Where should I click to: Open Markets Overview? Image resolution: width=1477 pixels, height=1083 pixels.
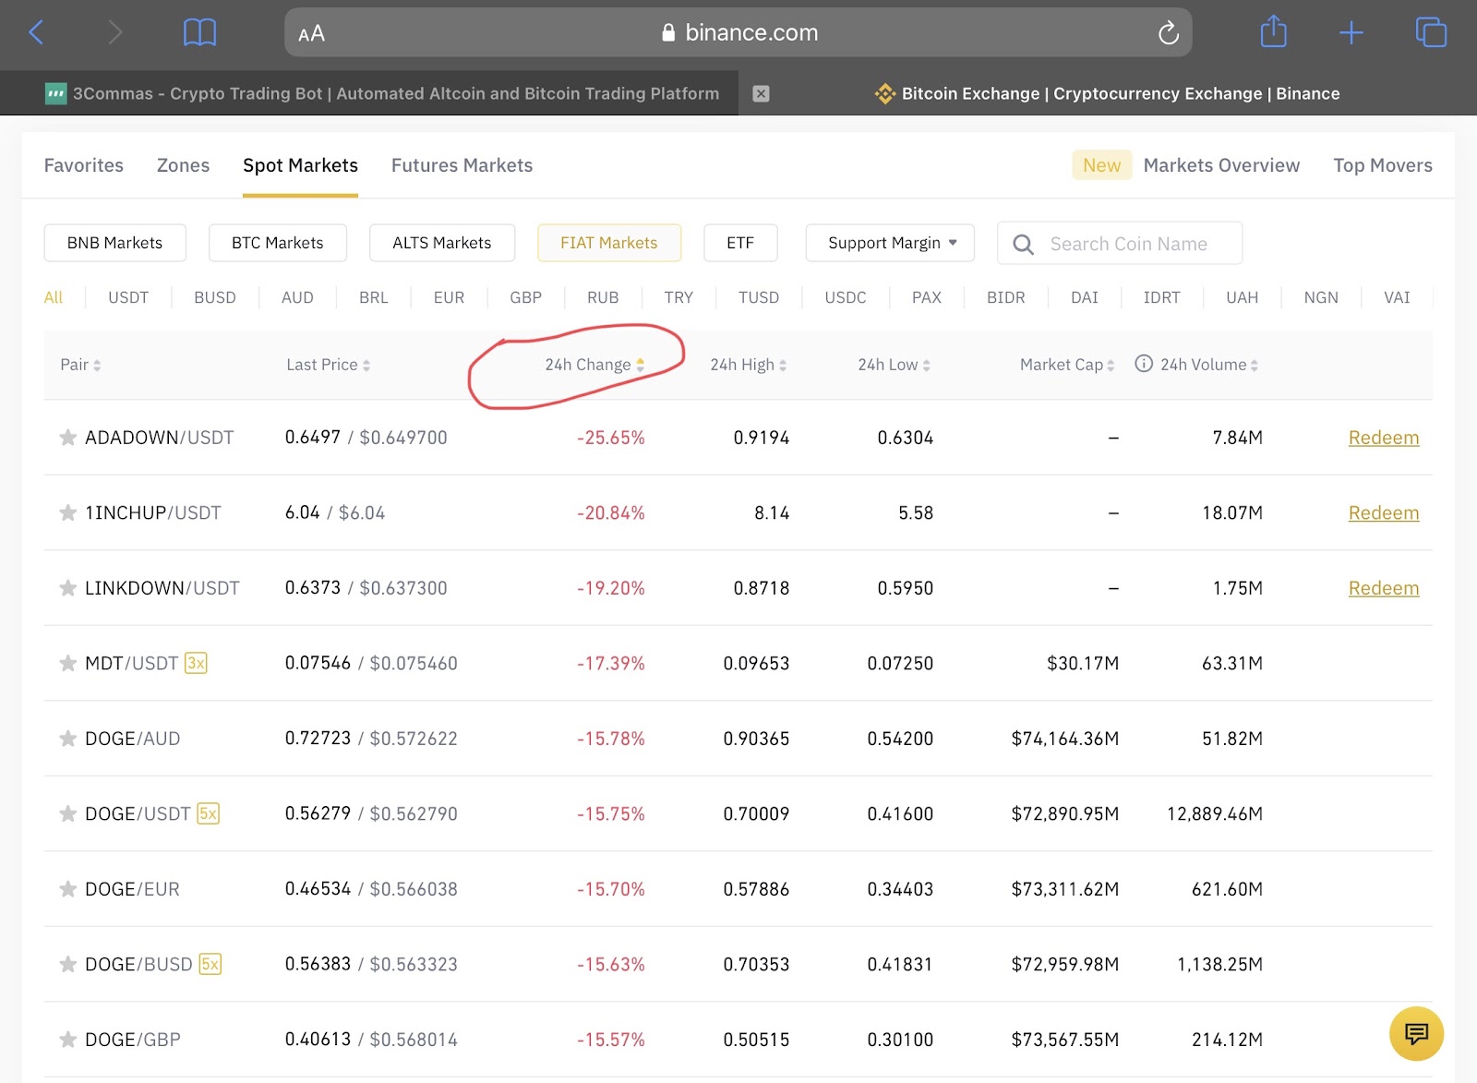(1221, 165)
